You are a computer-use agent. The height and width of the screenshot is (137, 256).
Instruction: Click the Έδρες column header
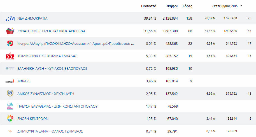[x=187, y=6]
